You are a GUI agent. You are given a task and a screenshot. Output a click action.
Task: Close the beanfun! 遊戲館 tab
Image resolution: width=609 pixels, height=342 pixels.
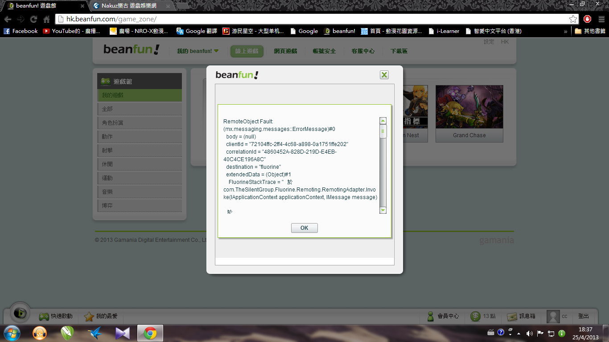coord(82,6)
